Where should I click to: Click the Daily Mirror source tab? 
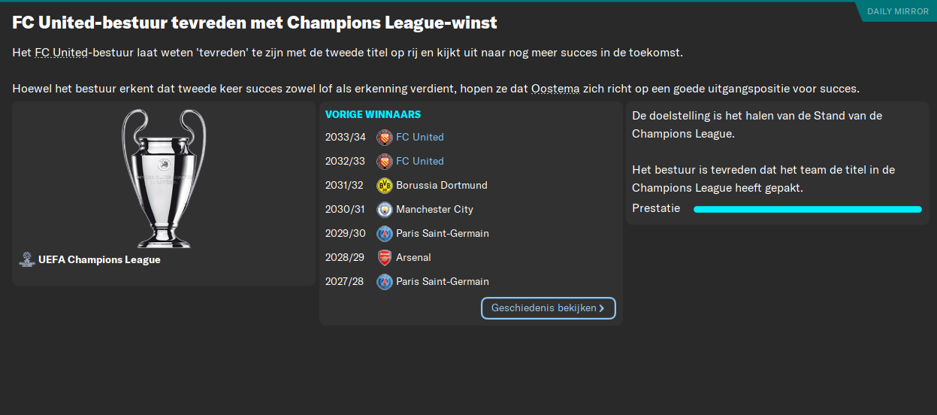coord(897,11)
